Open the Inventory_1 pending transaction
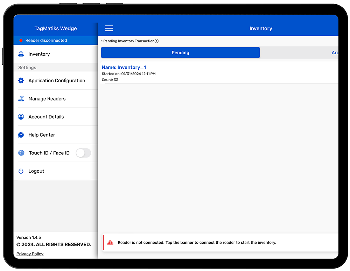350x271 pixels. (124, 67)
